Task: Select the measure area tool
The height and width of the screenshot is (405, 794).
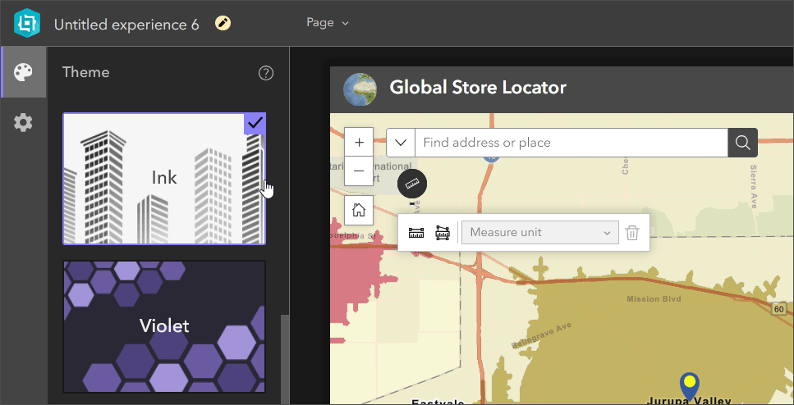Action: [443, 233]
